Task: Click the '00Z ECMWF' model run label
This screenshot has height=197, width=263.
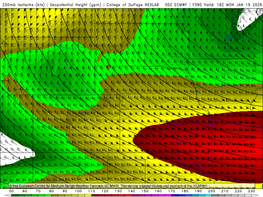Action: tap(176, 5)
